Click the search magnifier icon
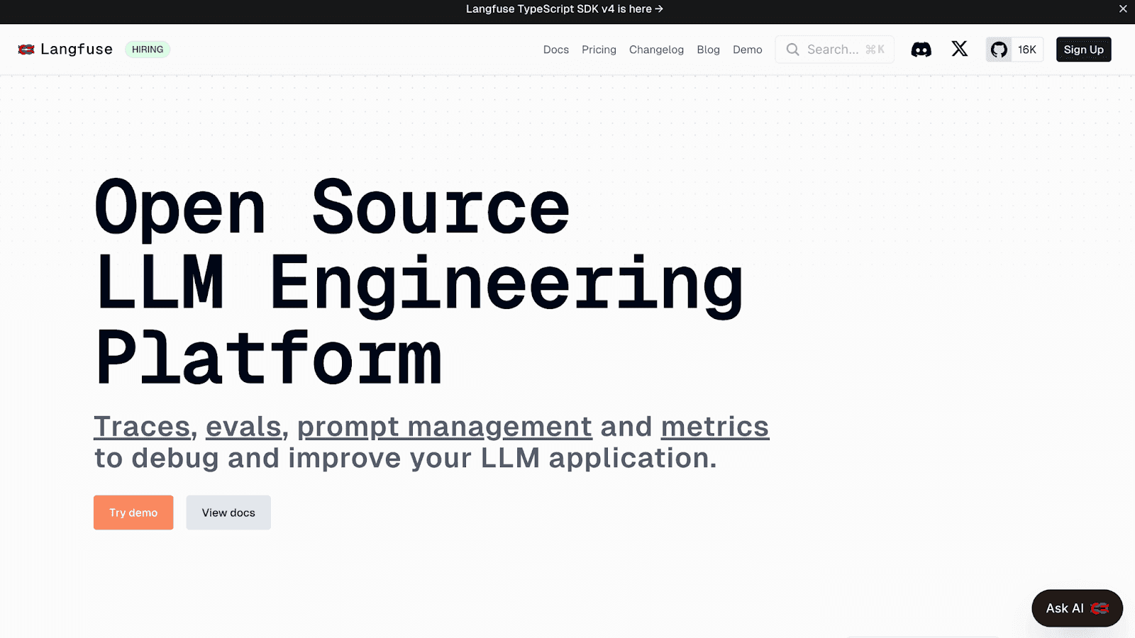This screenshot has height=638, width=1135. (x=792, y=49)
